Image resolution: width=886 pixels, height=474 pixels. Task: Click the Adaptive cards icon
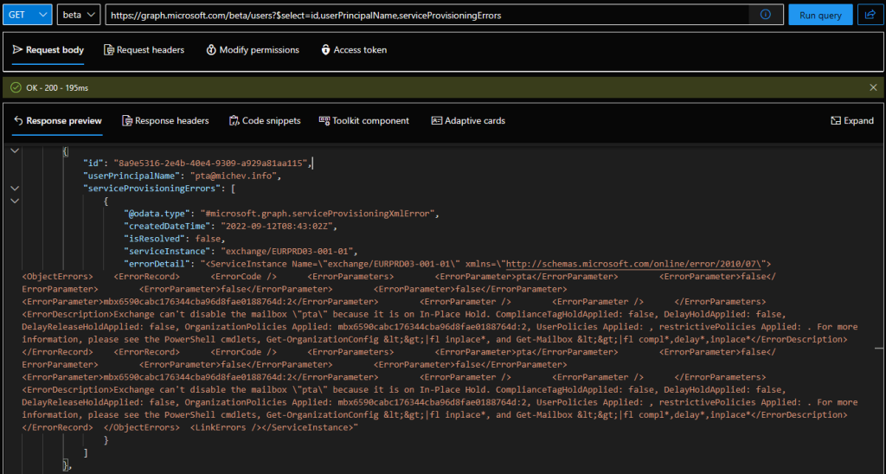[x=436, y=121]
